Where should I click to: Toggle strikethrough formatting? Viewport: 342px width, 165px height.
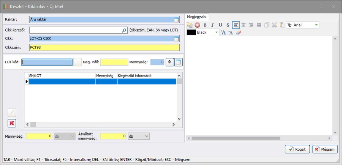point(228,25)
